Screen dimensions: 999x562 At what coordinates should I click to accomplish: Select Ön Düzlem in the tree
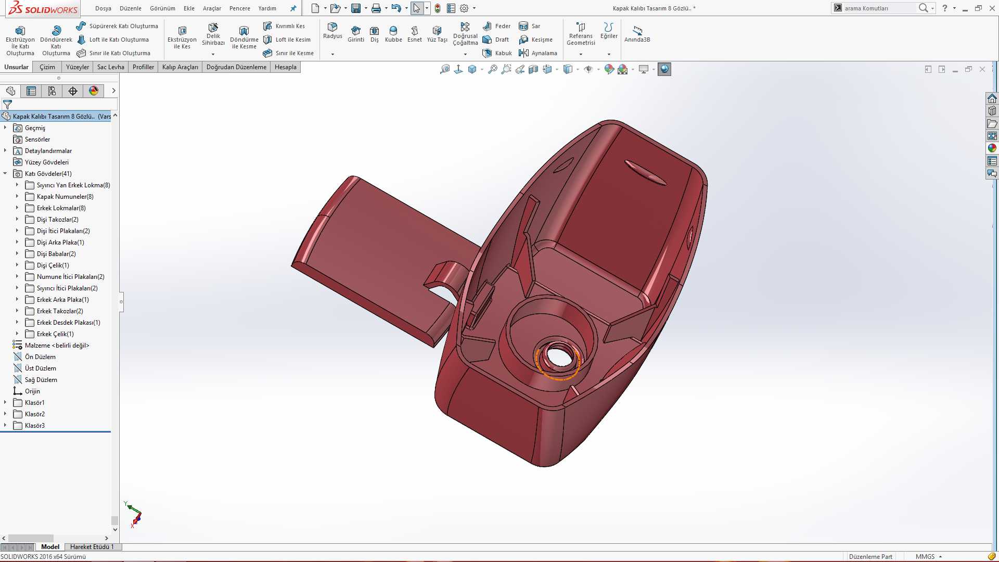(40, 357)
